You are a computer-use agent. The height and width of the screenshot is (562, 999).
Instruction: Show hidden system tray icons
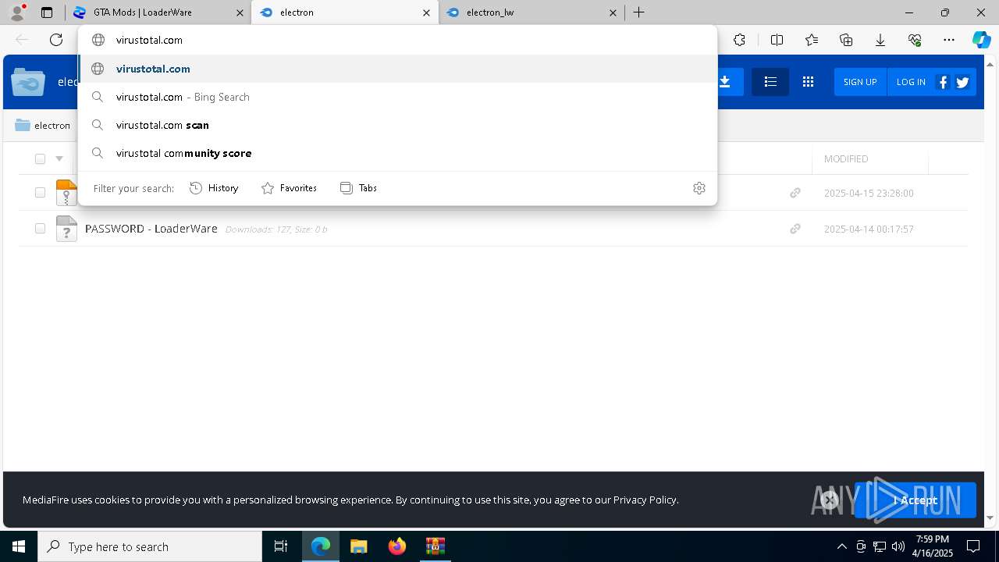point(841,546)
